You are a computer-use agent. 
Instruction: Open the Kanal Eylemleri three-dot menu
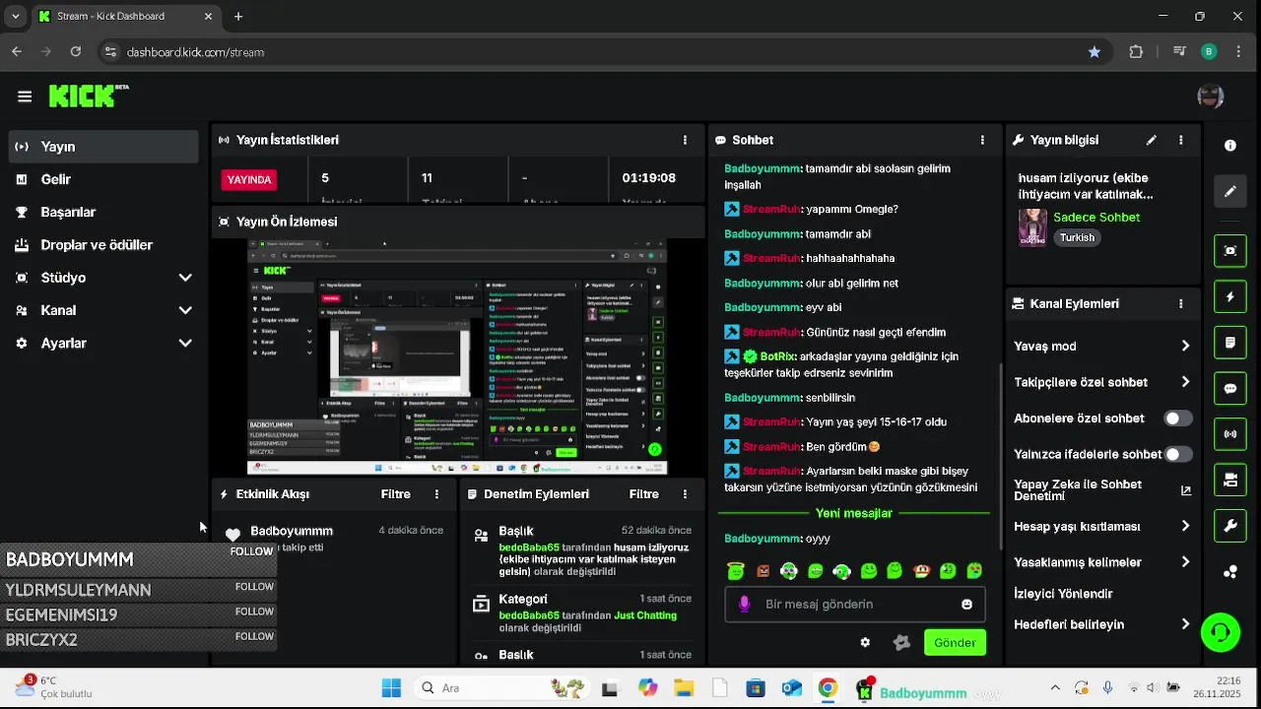tap(1181, 304)
